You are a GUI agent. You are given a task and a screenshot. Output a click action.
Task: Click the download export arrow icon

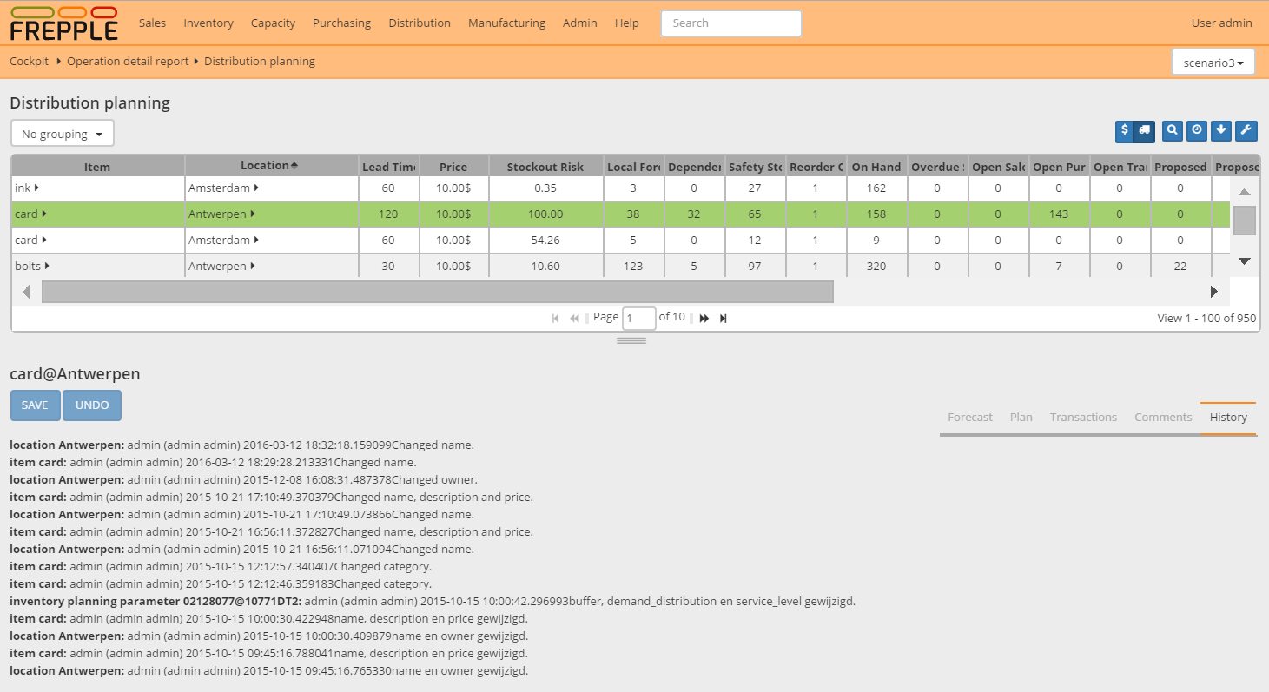coord(1221,130)
